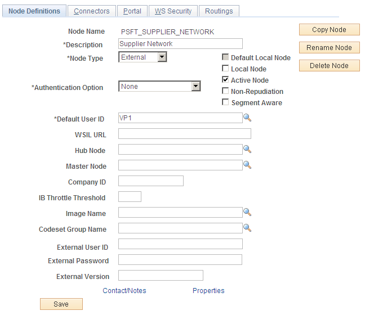Viewport: 365px width, 315px height.
Task: Enable the Local Node checkbox
Action: (x=225, y=69)
